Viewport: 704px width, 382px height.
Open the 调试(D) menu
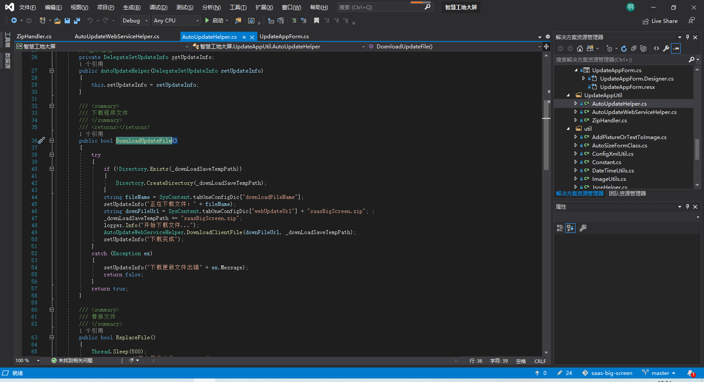(x=158, y=7)
